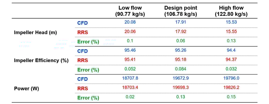The width and height of the screenshot is (269, 104).
Task: Select CFD efficiency value 95.46
Action: point(130,50)
